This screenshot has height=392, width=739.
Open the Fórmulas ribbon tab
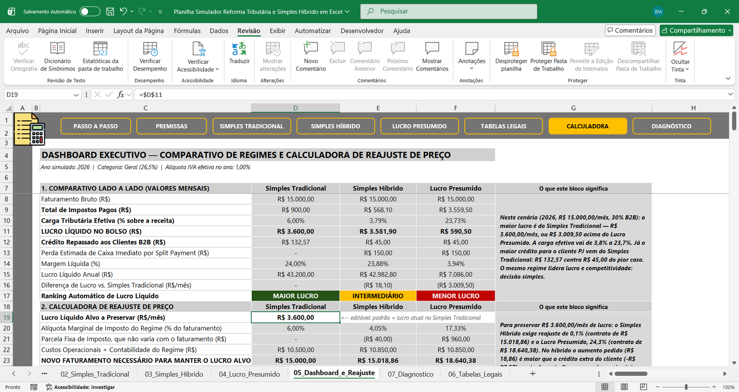pyautogui.click(x=187, y=31)
